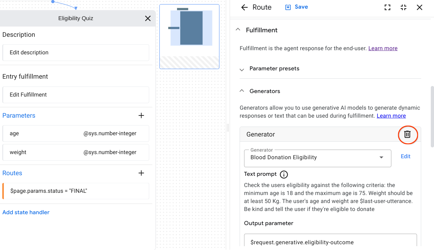This screenshot has height=250, width=434.
Task: Save the route changes
Action: pos(297,7)
